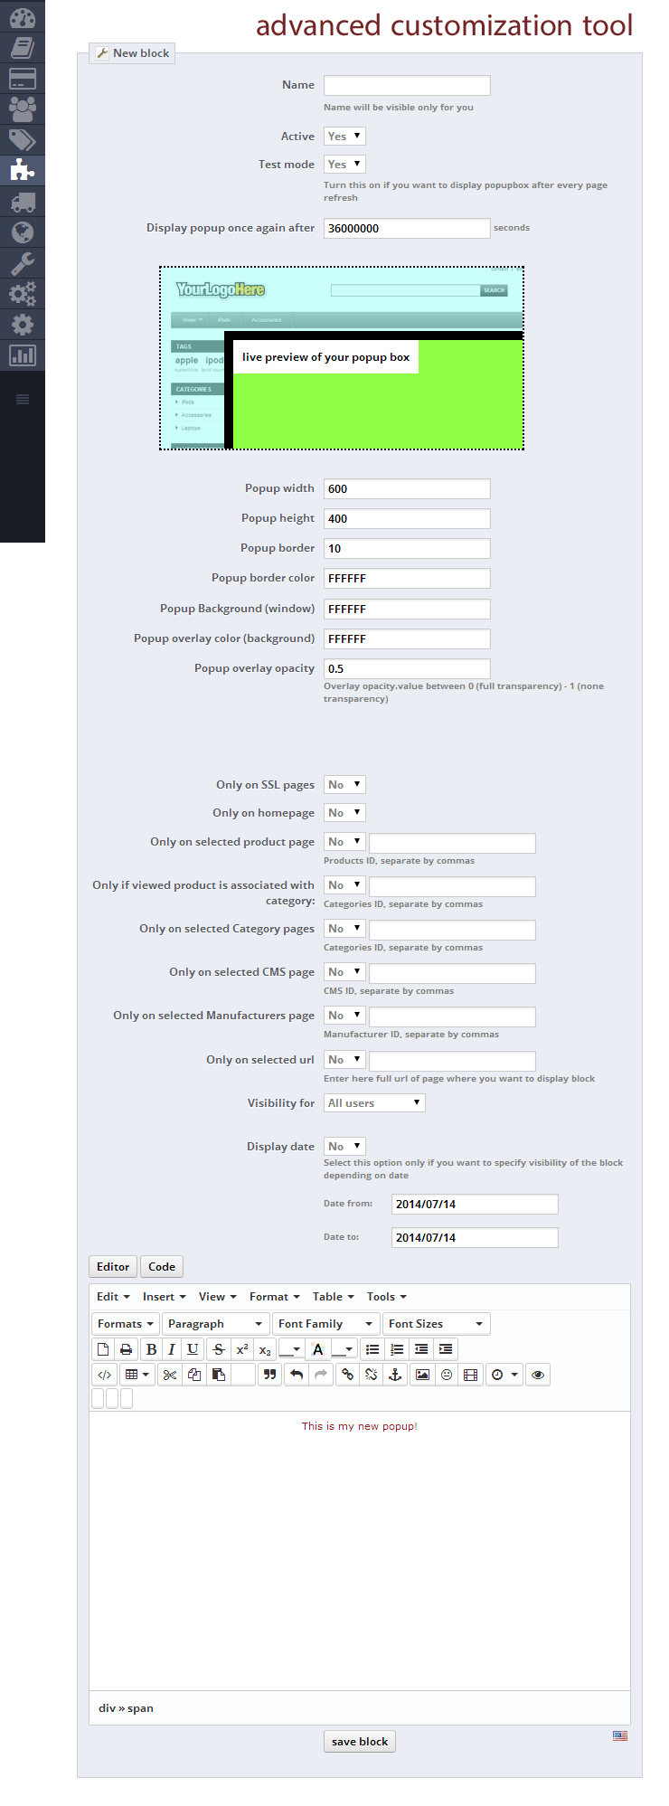Open the bar chart Stats sidebar icon
This screenshot has height=1806, width=669.
[x=23, y=355]
